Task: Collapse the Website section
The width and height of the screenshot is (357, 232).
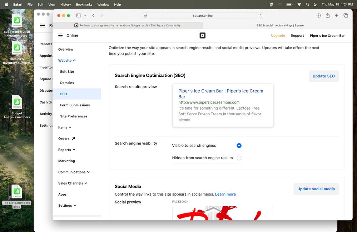Action: [67, 61]
